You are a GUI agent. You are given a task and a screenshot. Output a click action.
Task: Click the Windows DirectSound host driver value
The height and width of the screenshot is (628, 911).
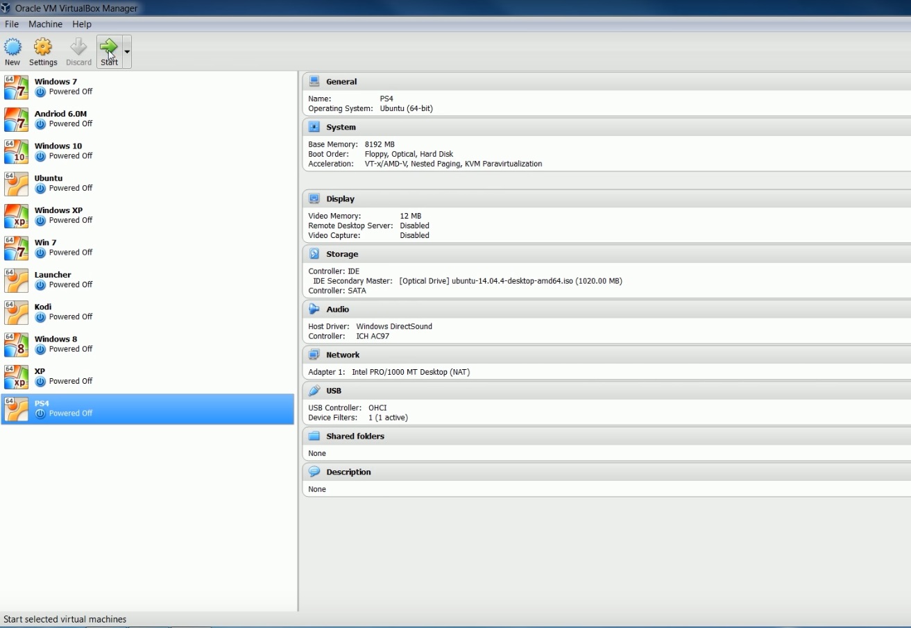coord(394,327)
